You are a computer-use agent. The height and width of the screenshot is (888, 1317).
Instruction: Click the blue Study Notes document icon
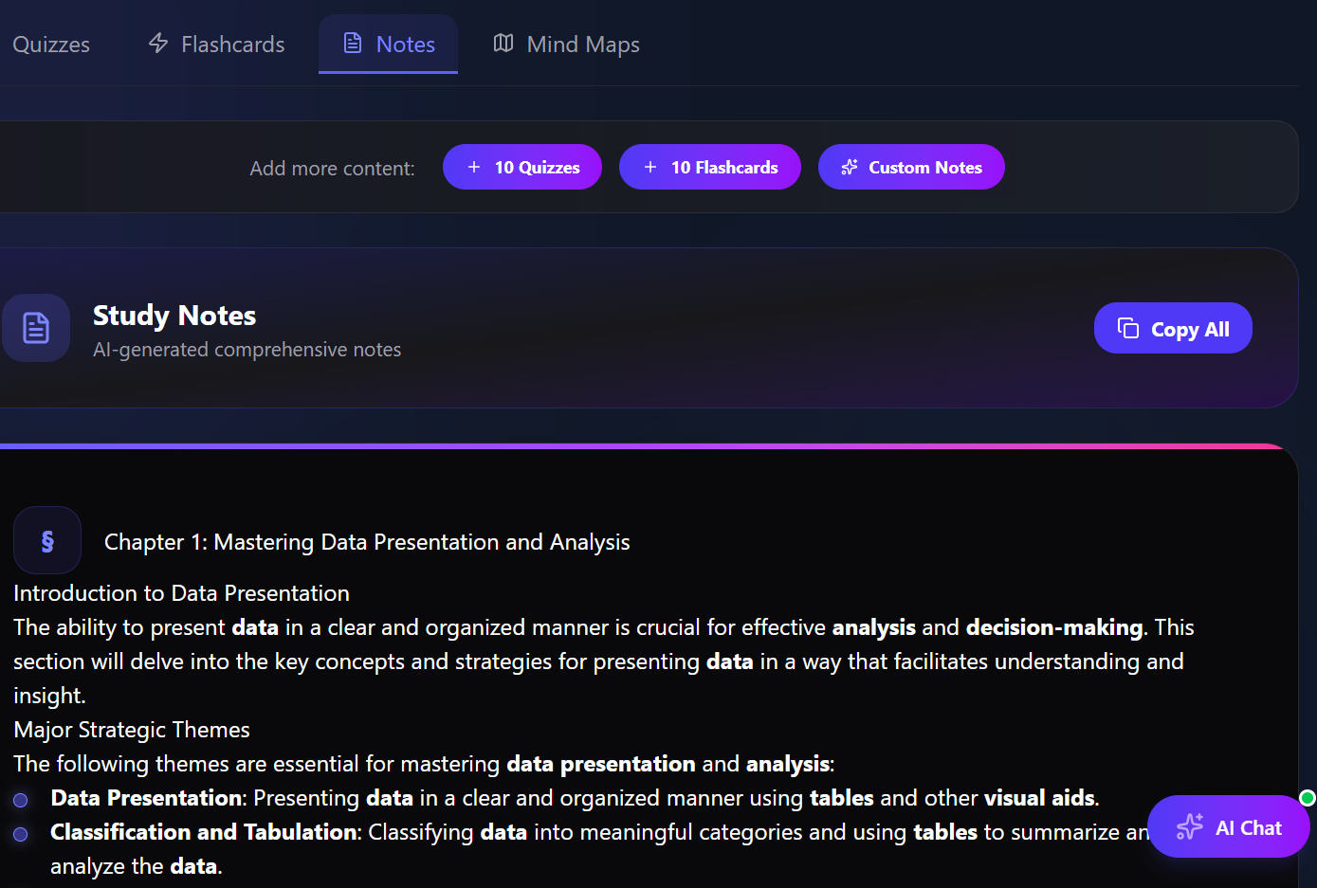coord(36,328)
